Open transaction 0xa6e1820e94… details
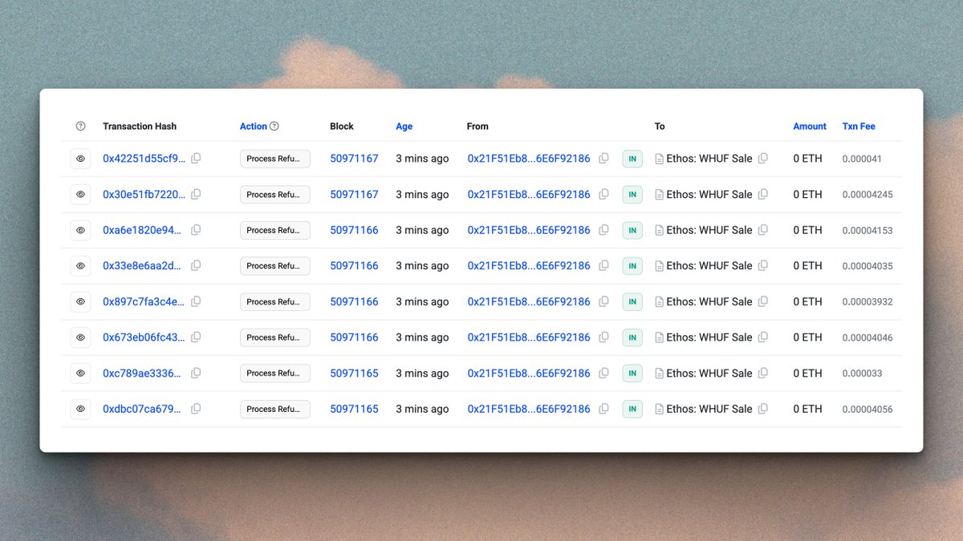 143,230
